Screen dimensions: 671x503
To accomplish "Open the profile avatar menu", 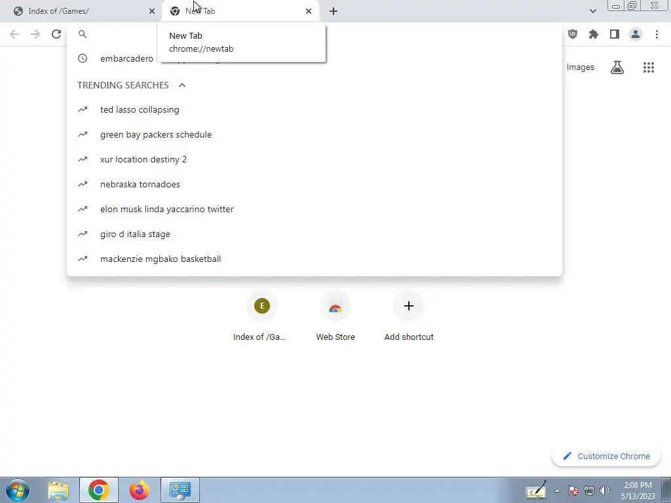I will tap(636, 34).
